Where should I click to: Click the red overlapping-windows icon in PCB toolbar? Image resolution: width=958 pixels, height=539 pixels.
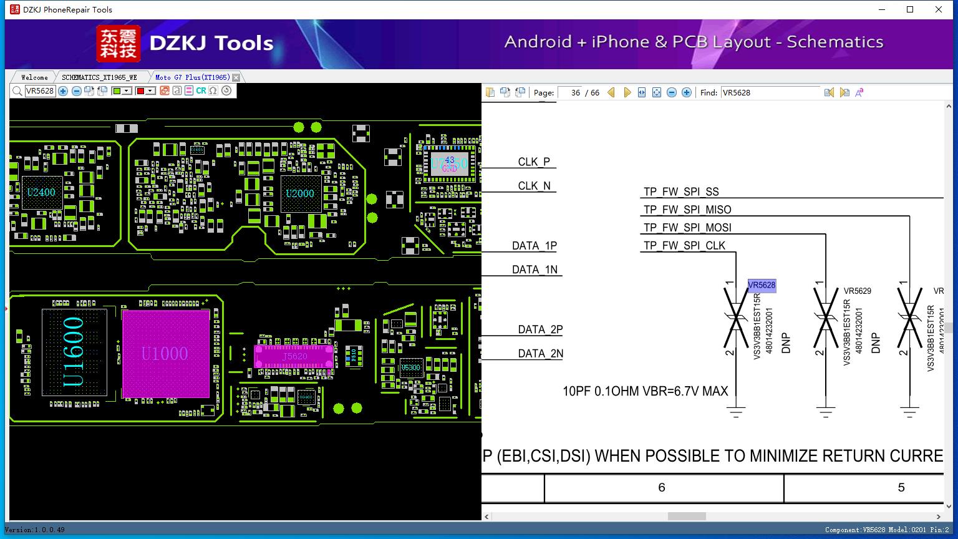point(165,91)
